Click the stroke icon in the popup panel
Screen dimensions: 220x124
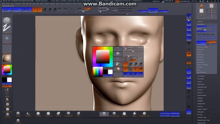pyautogui.click(x=118, y=64)
